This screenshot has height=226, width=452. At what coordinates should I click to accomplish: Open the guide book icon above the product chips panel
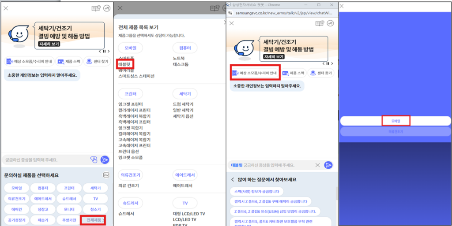96,8
